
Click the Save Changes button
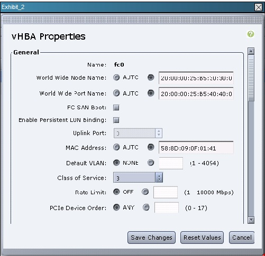151,238
